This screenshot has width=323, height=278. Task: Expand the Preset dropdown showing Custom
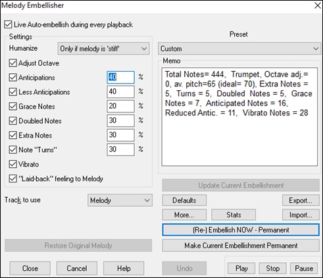239,49
